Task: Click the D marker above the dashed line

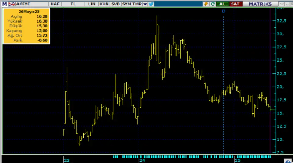Action: pyautogui.click(x=223, y=11)
